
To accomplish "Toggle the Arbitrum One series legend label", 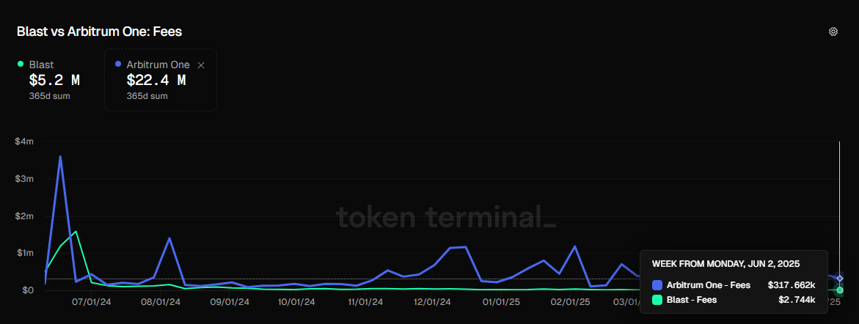I will click(158, 65).
